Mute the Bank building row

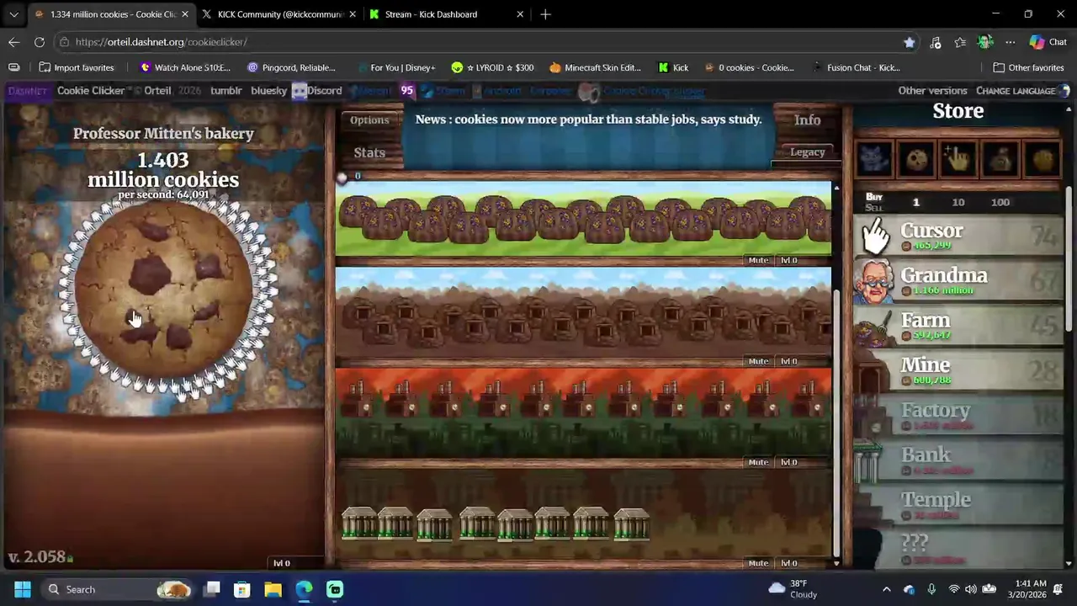(x=758, y=563)
